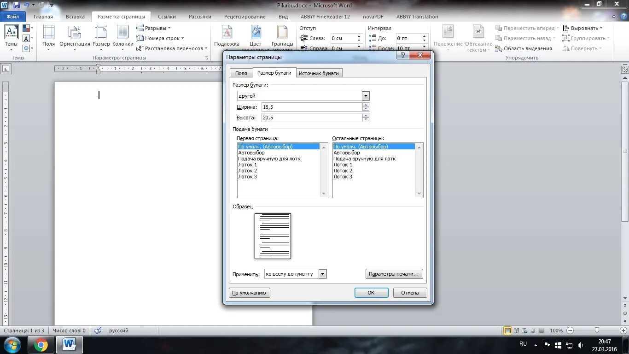Open theme colors dropdown in Темы group
This screenshot has width=629, height=354.
(27, 29)
